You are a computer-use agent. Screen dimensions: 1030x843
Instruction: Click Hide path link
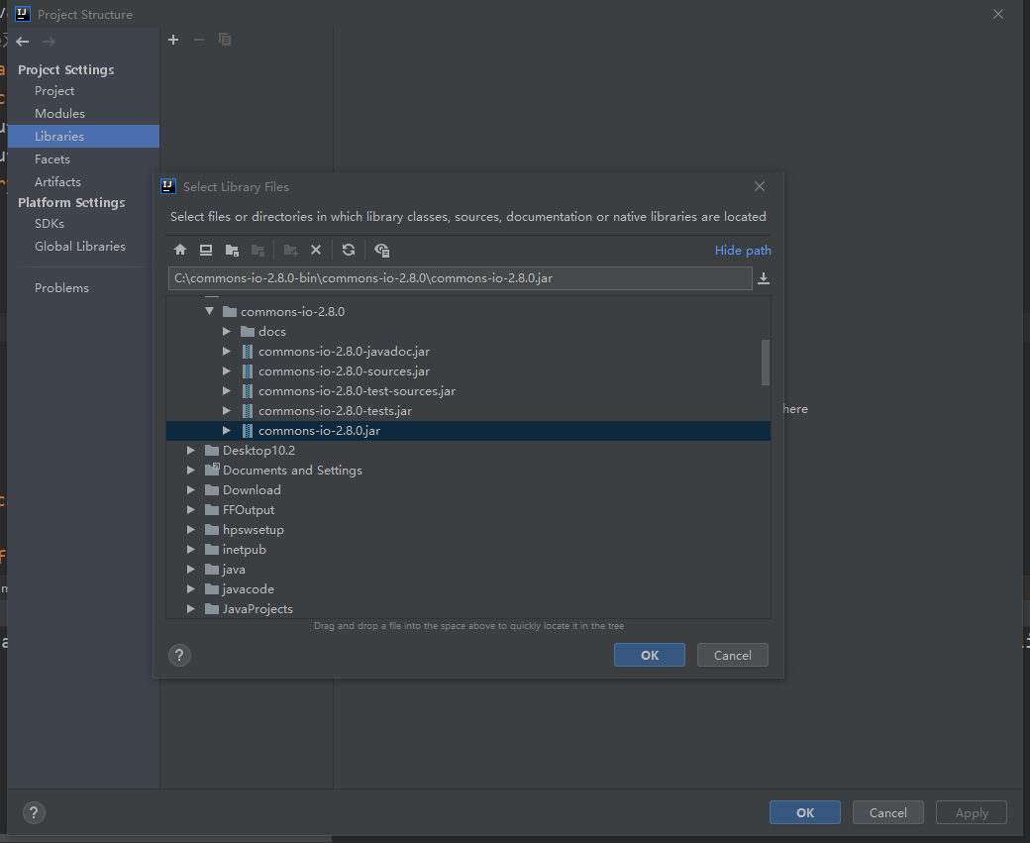tap(743, 251)
